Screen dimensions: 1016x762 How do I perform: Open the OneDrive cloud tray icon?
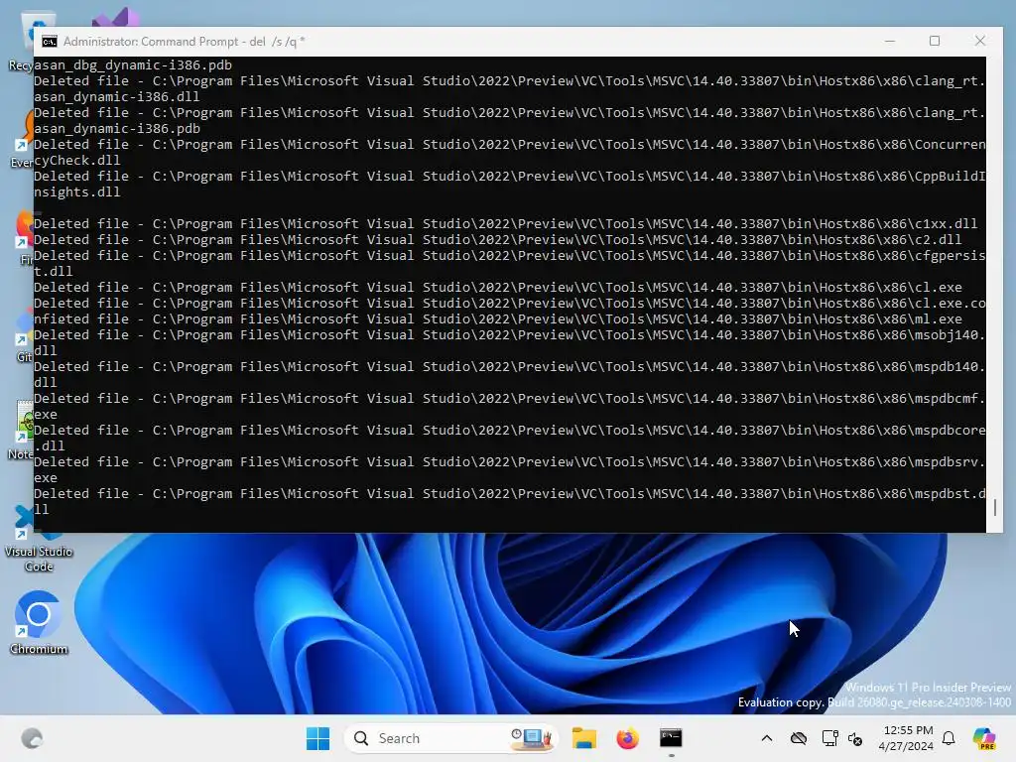(799, 738)
